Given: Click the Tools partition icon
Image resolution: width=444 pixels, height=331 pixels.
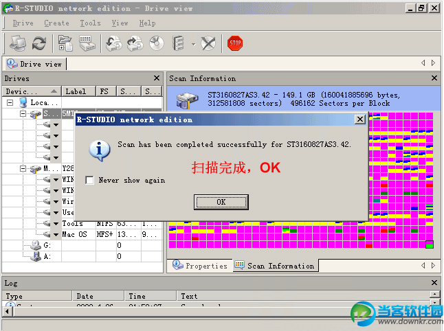Looking at the screenshot, I should (x=47, y=223).
